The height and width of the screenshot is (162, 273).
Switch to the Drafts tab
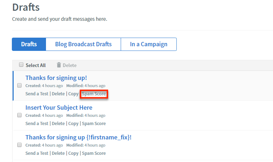(x=29, y=44)
